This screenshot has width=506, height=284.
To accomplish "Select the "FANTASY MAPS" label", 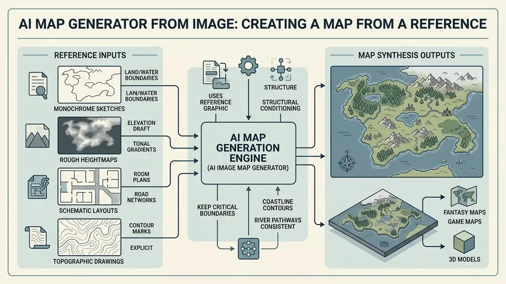I will [464, 212].
